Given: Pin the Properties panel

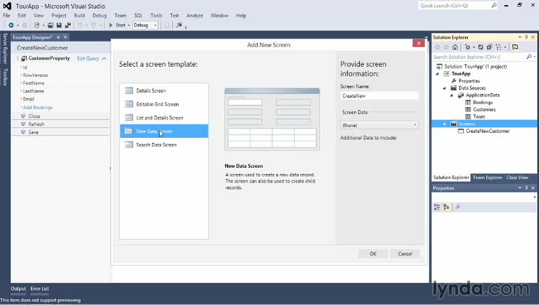Looking at the screenshot, I should 526,188.
